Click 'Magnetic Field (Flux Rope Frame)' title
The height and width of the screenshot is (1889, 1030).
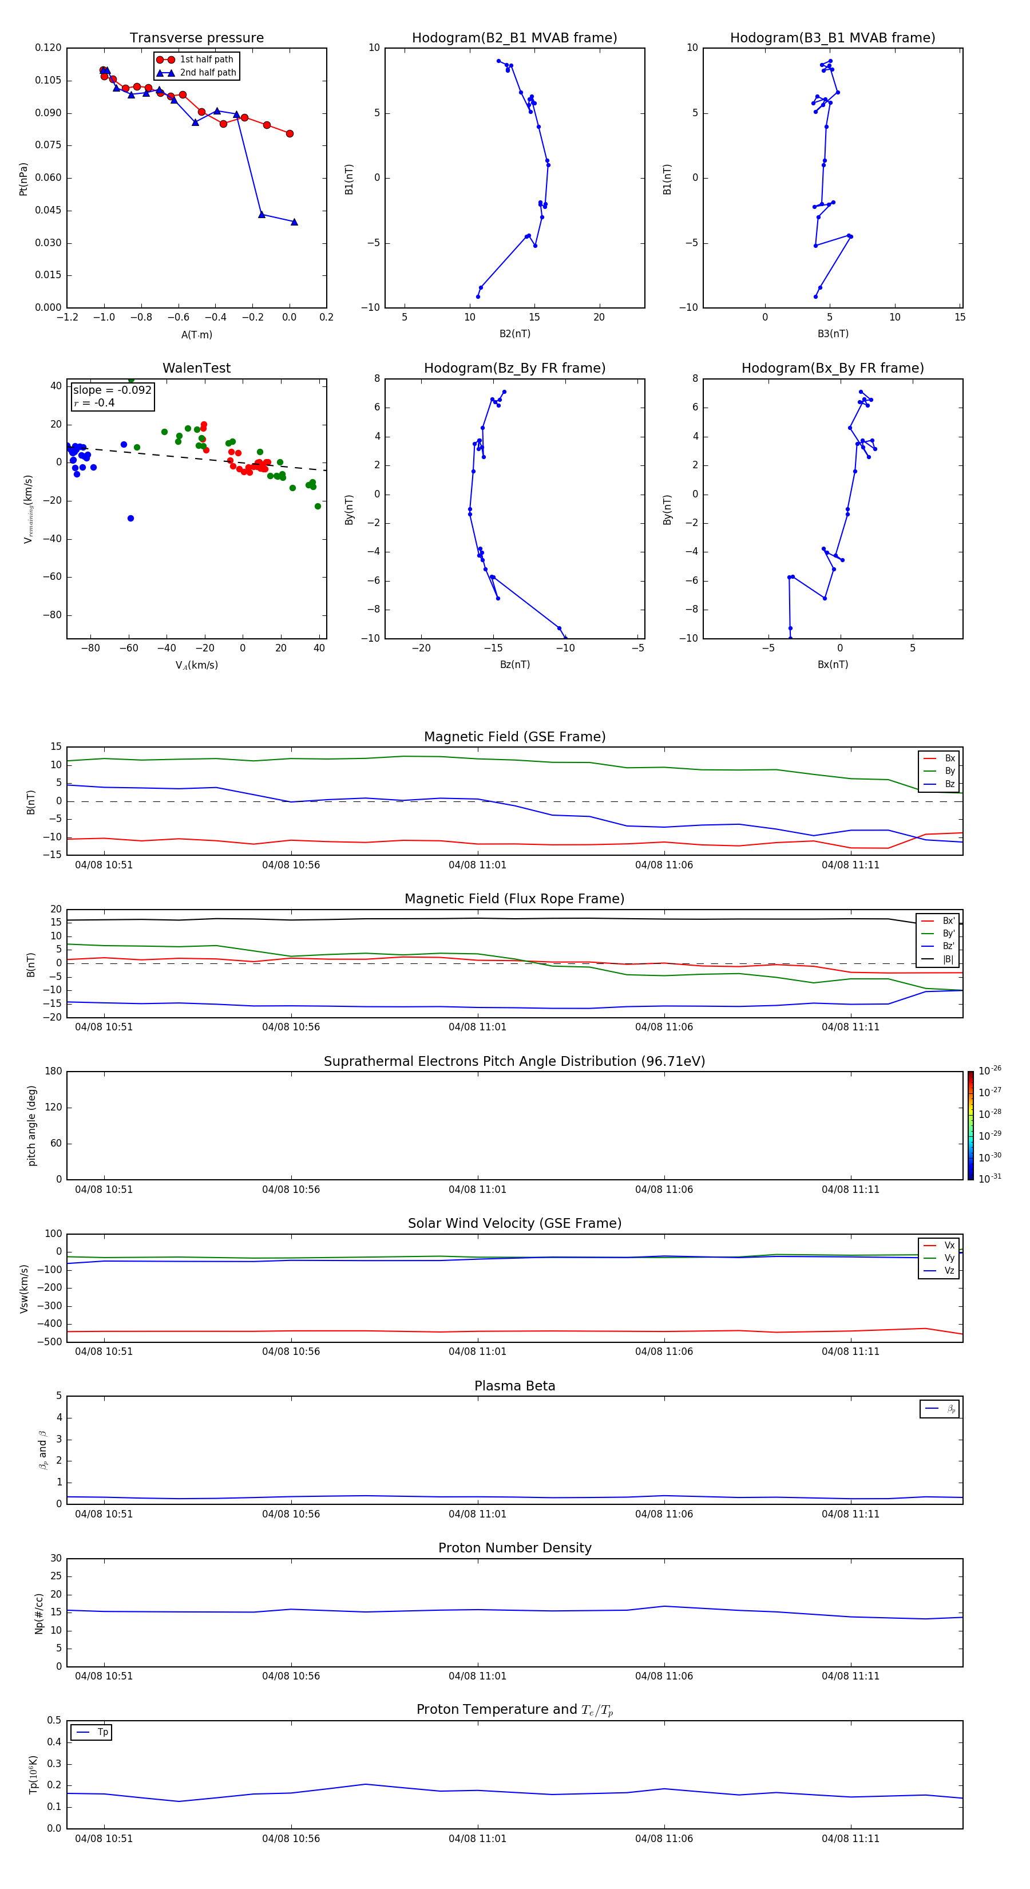tap(514, 899)
